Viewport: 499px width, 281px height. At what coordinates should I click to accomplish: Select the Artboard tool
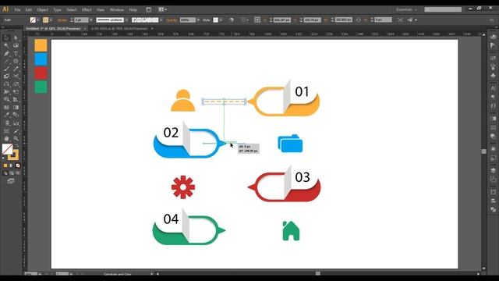(6, 131)
